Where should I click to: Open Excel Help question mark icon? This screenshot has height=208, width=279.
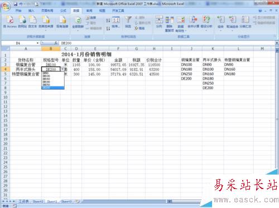pyautogui.click(x=260, y=11)
